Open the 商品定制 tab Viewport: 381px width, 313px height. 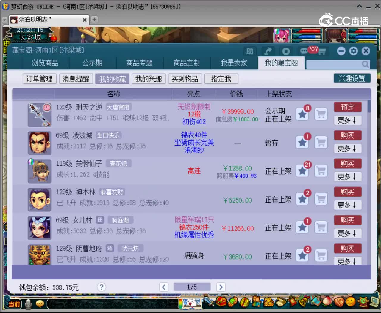tap(187, 63)
